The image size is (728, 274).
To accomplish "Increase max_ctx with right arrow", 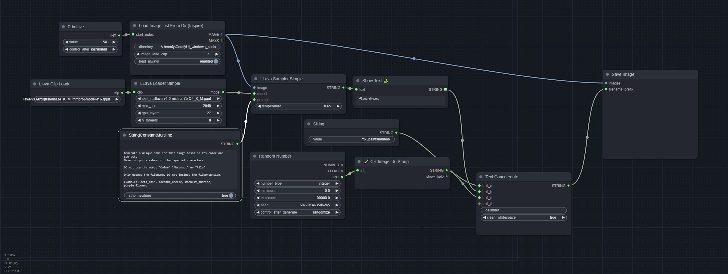I will [218, 106].
